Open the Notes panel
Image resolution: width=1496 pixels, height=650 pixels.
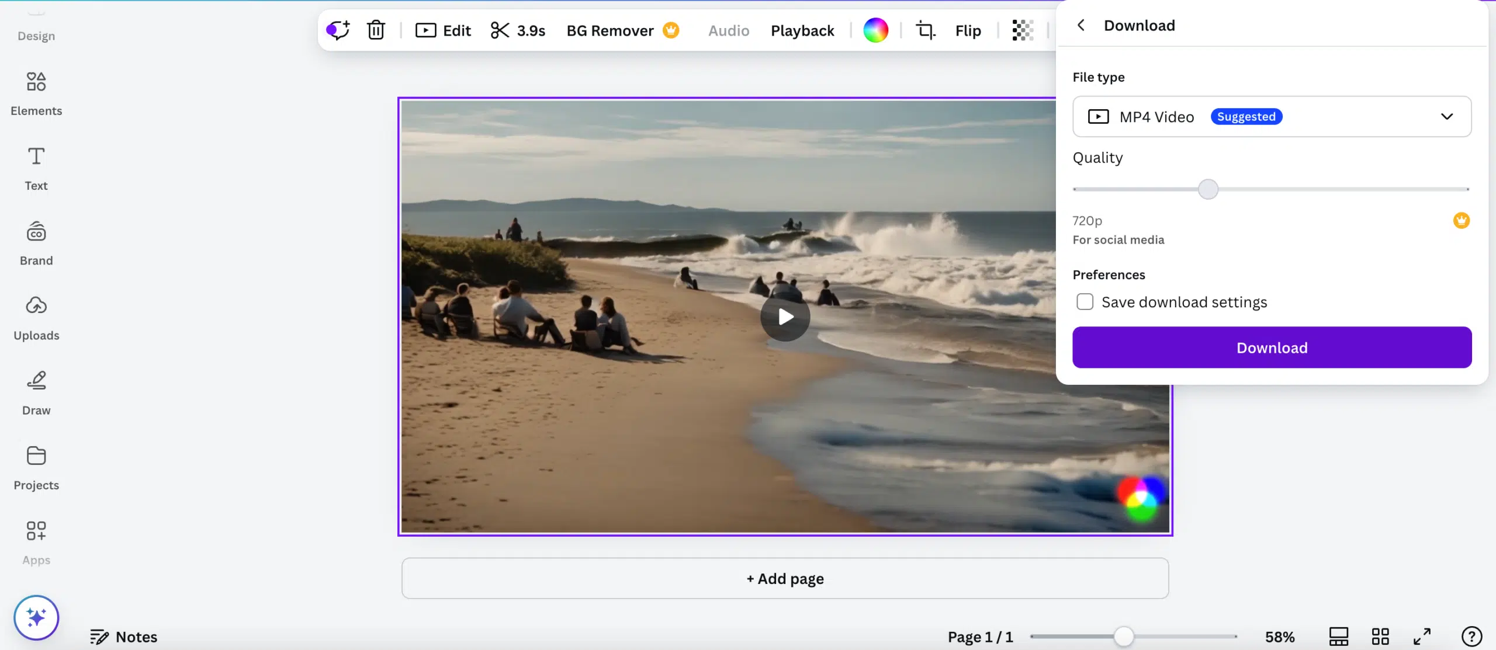point(123,637)
